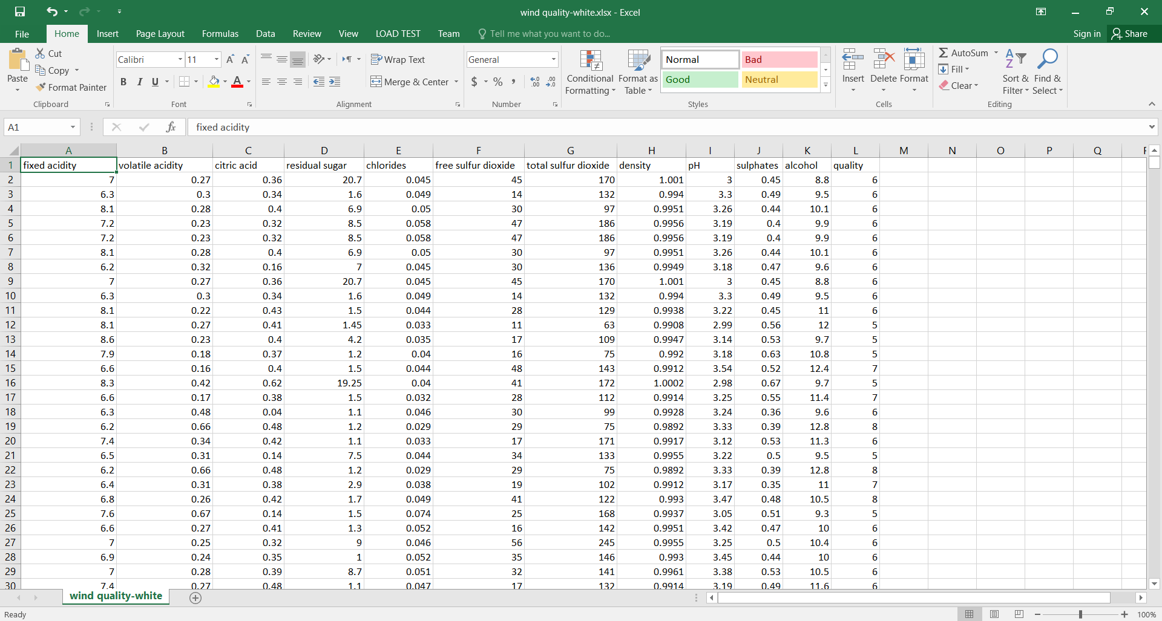Click the Increase Font Size icon
The height and width of the screenshot is (621, 1162).
230,59
